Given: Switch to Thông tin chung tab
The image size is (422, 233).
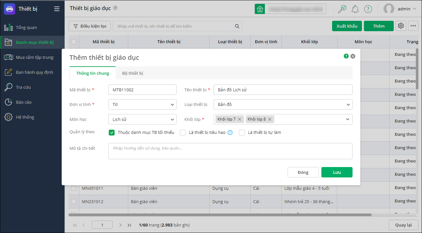Looking at the screenshot, I should (93, 73).
